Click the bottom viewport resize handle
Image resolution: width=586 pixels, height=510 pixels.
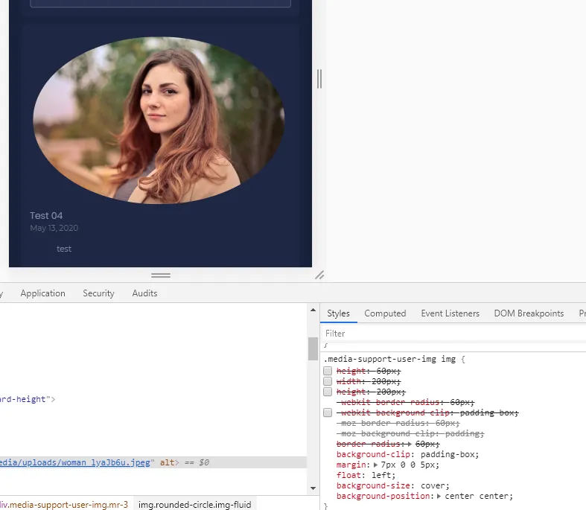161,275
